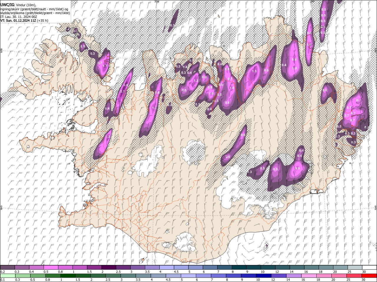Select the deep blue 9 swatch in rain legend
The width and height of the screenshot is (377, 282).
click(248, 276)
